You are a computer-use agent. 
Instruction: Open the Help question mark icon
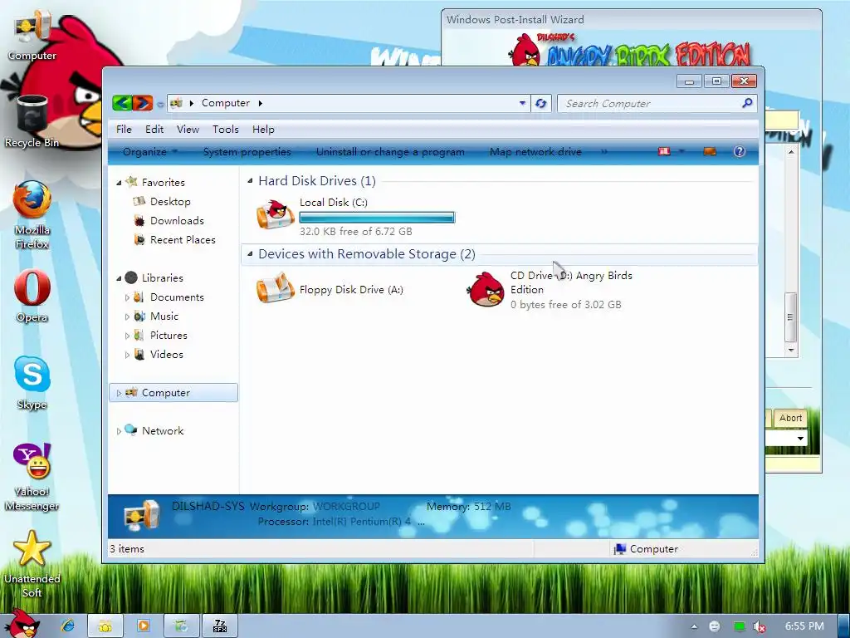coord(739,151)
